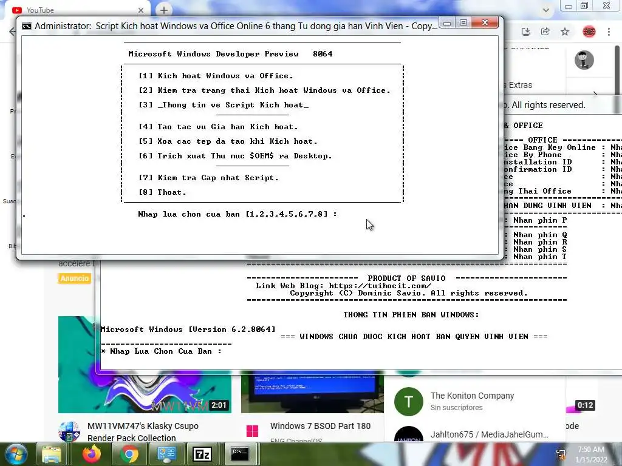This screenshot has height=466, width=622.
Task: Launch Firefox from the taskbar
Action: tap(92, 454)
